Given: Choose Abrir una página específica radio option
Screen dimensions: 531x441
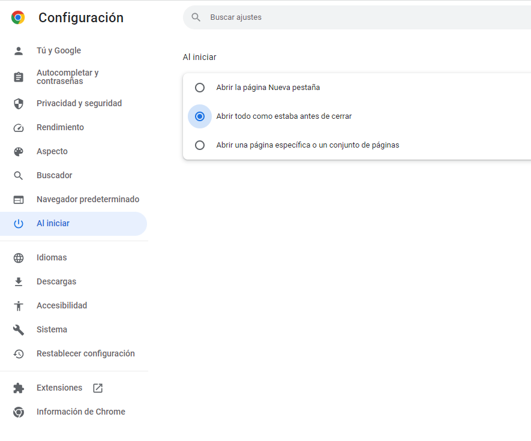Looking at the screenshot, I should (200, 145).
